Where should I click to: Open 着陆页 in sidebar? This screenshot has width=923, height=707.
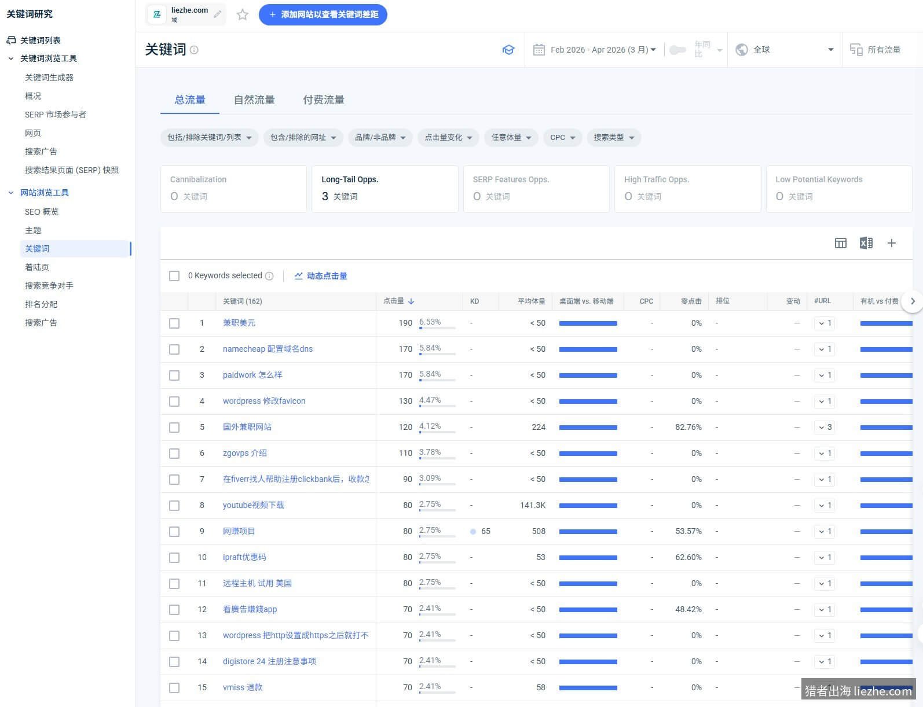[x=37, y=267]
